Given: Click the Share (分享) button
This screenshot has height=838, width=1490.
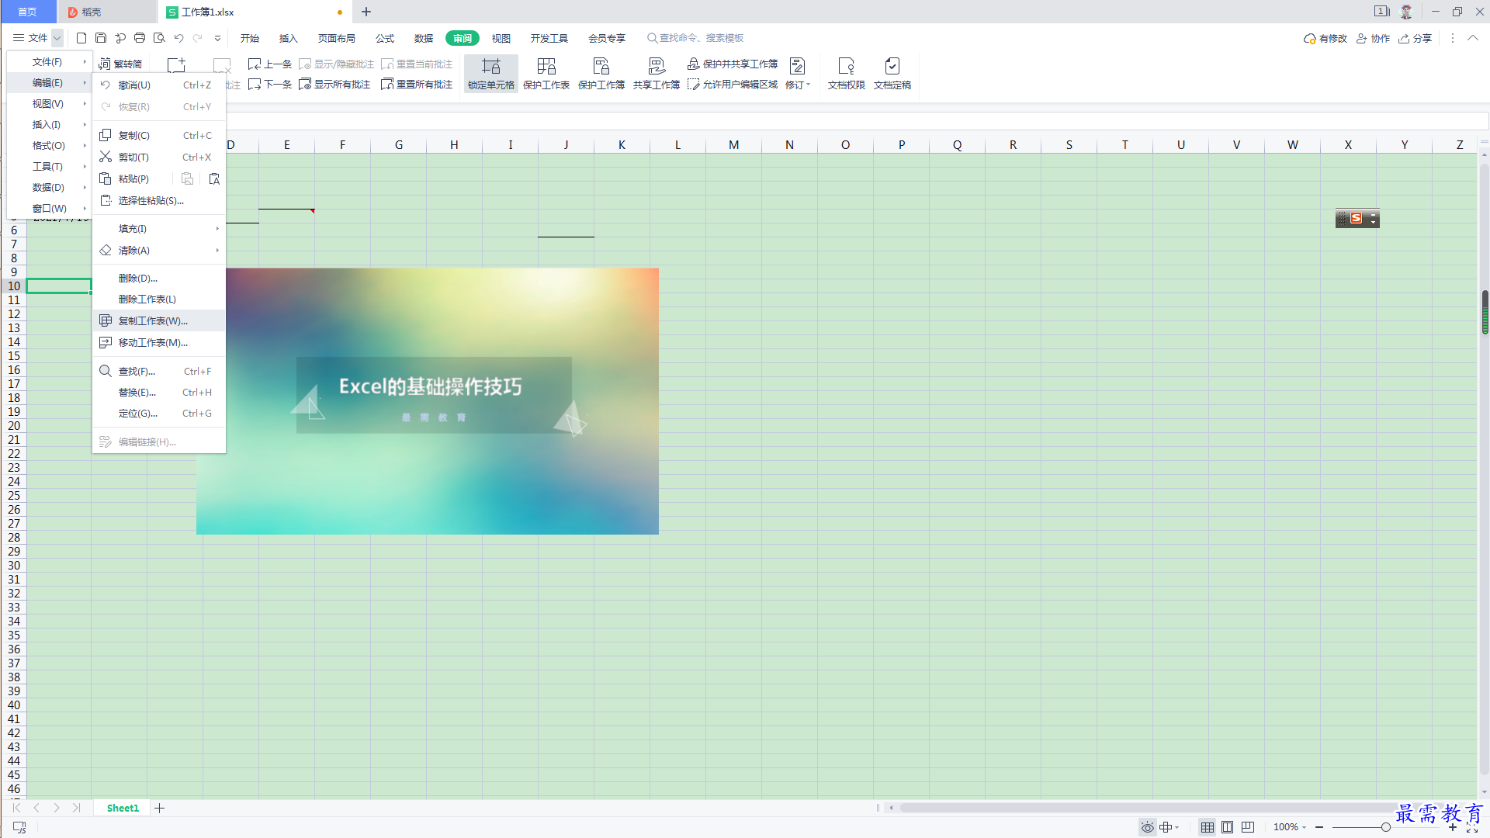Looking at the screenshot, I should tap(1415, 39).
